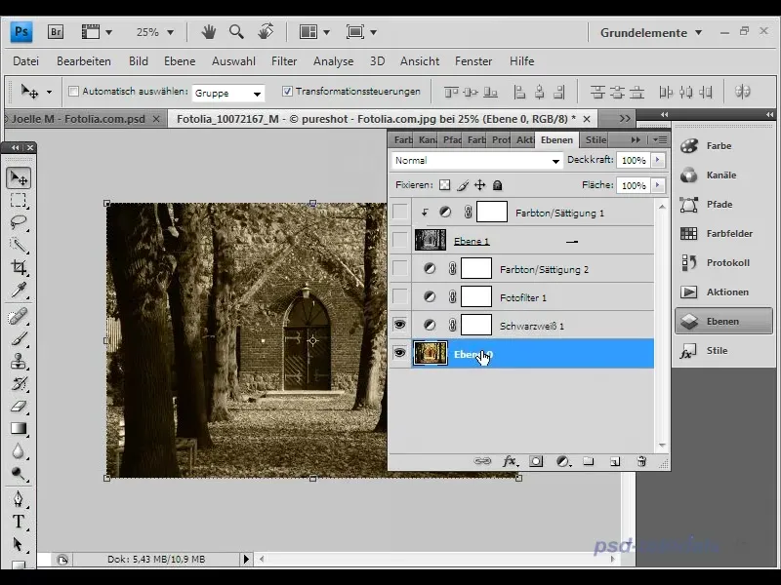781x585 pixels.
Task: Show the Fotofilter 1 layer
Action: pos(399,297)
